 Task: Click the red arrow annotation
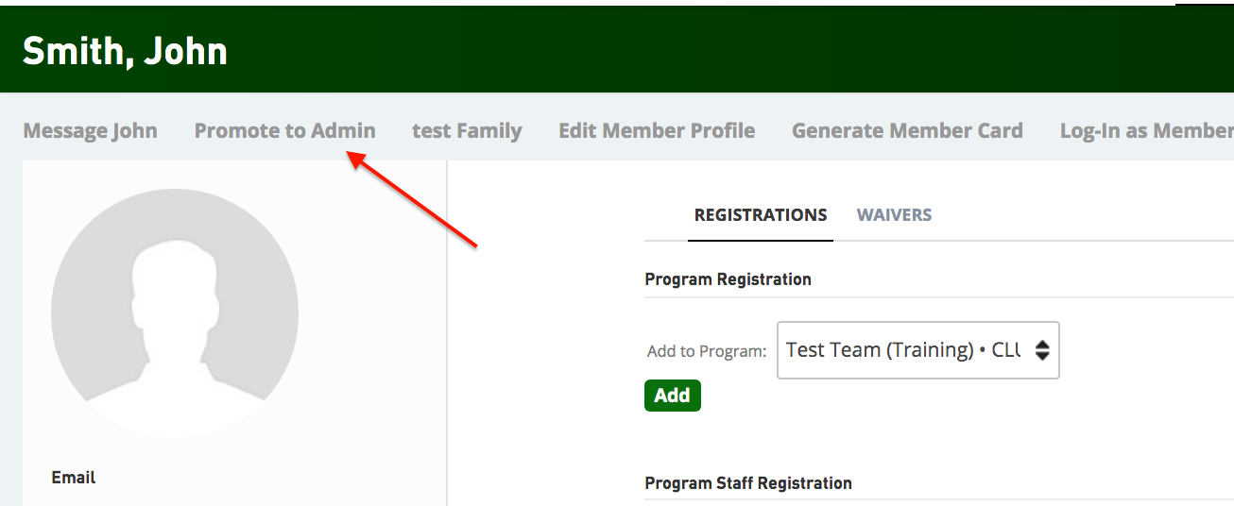pyautogui.click(x=413, y=199)
